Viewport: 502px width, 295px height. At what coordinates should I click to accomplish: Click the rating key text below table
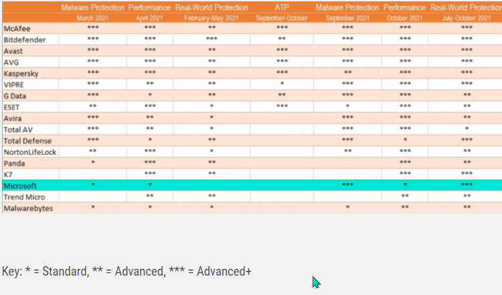(127, 272)
